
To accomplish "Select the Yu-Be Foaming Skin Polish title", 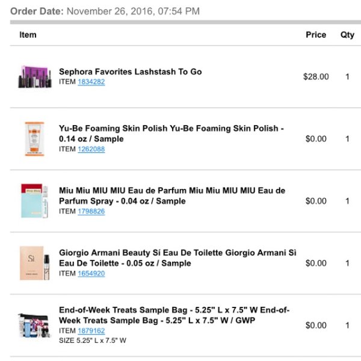I will (171, 134).
